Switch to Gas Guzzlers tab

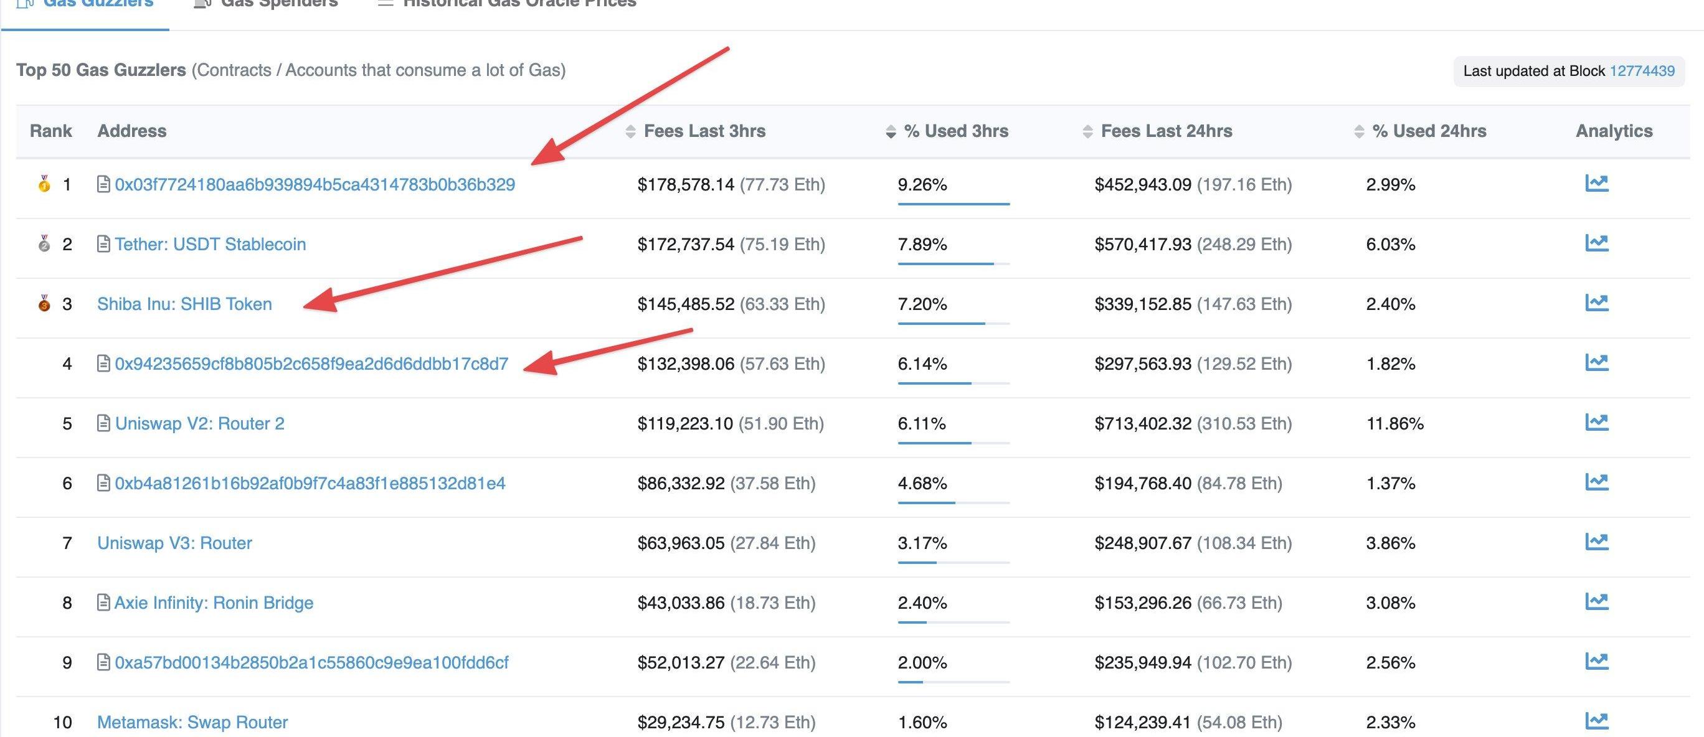(x=85, y=5)
